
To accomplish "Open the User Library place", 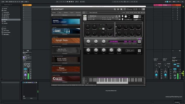I will point(6,31).
